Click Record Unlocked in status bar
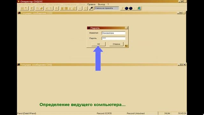The height and width of the screenshot is (115, 204). 135,113
